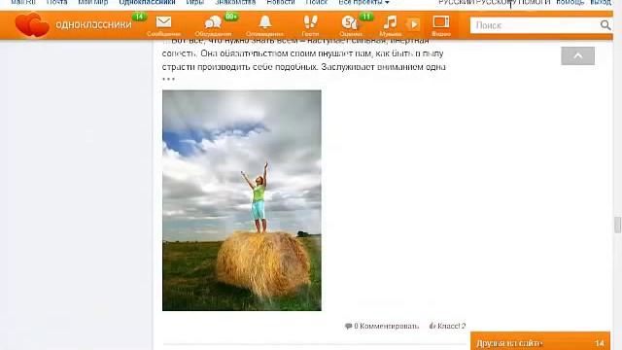
Task: Open Почта in the top bar
Action: click(x=56, y=2)
